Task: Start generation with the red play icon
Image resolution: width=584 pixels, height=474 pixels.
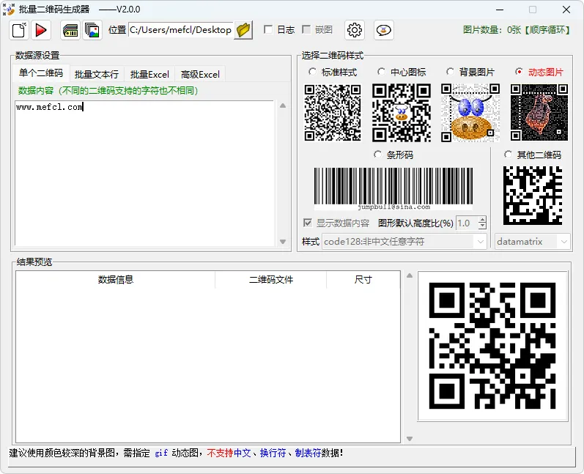Action: click(x=40, y=30)
